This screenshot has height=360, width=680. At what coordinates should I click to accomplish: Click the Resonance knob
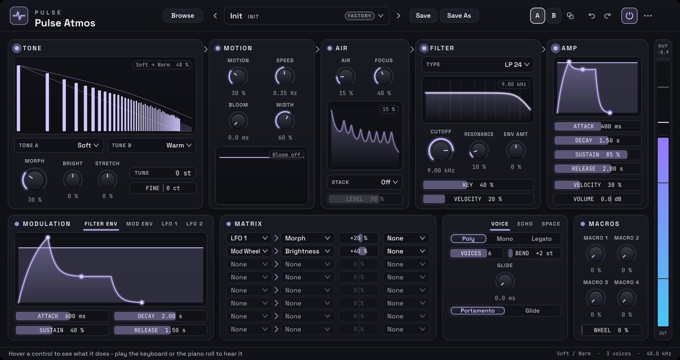point(478,150)
